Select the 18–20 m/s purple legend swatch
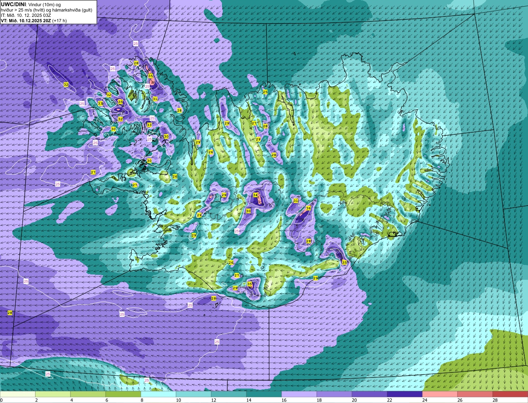Image resolution: width=528 pixels, height=403 pixels. coord(335,394)
